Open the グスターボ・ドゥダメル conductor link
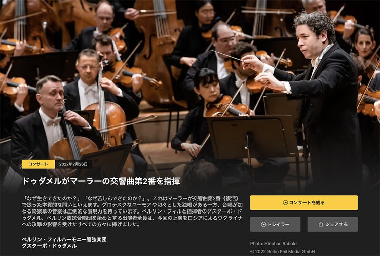The height and width of the screenshot is (256, 380). (x=49, y=246)
